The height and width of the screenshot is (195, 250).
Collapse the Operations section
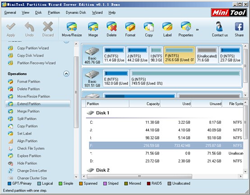66,74
